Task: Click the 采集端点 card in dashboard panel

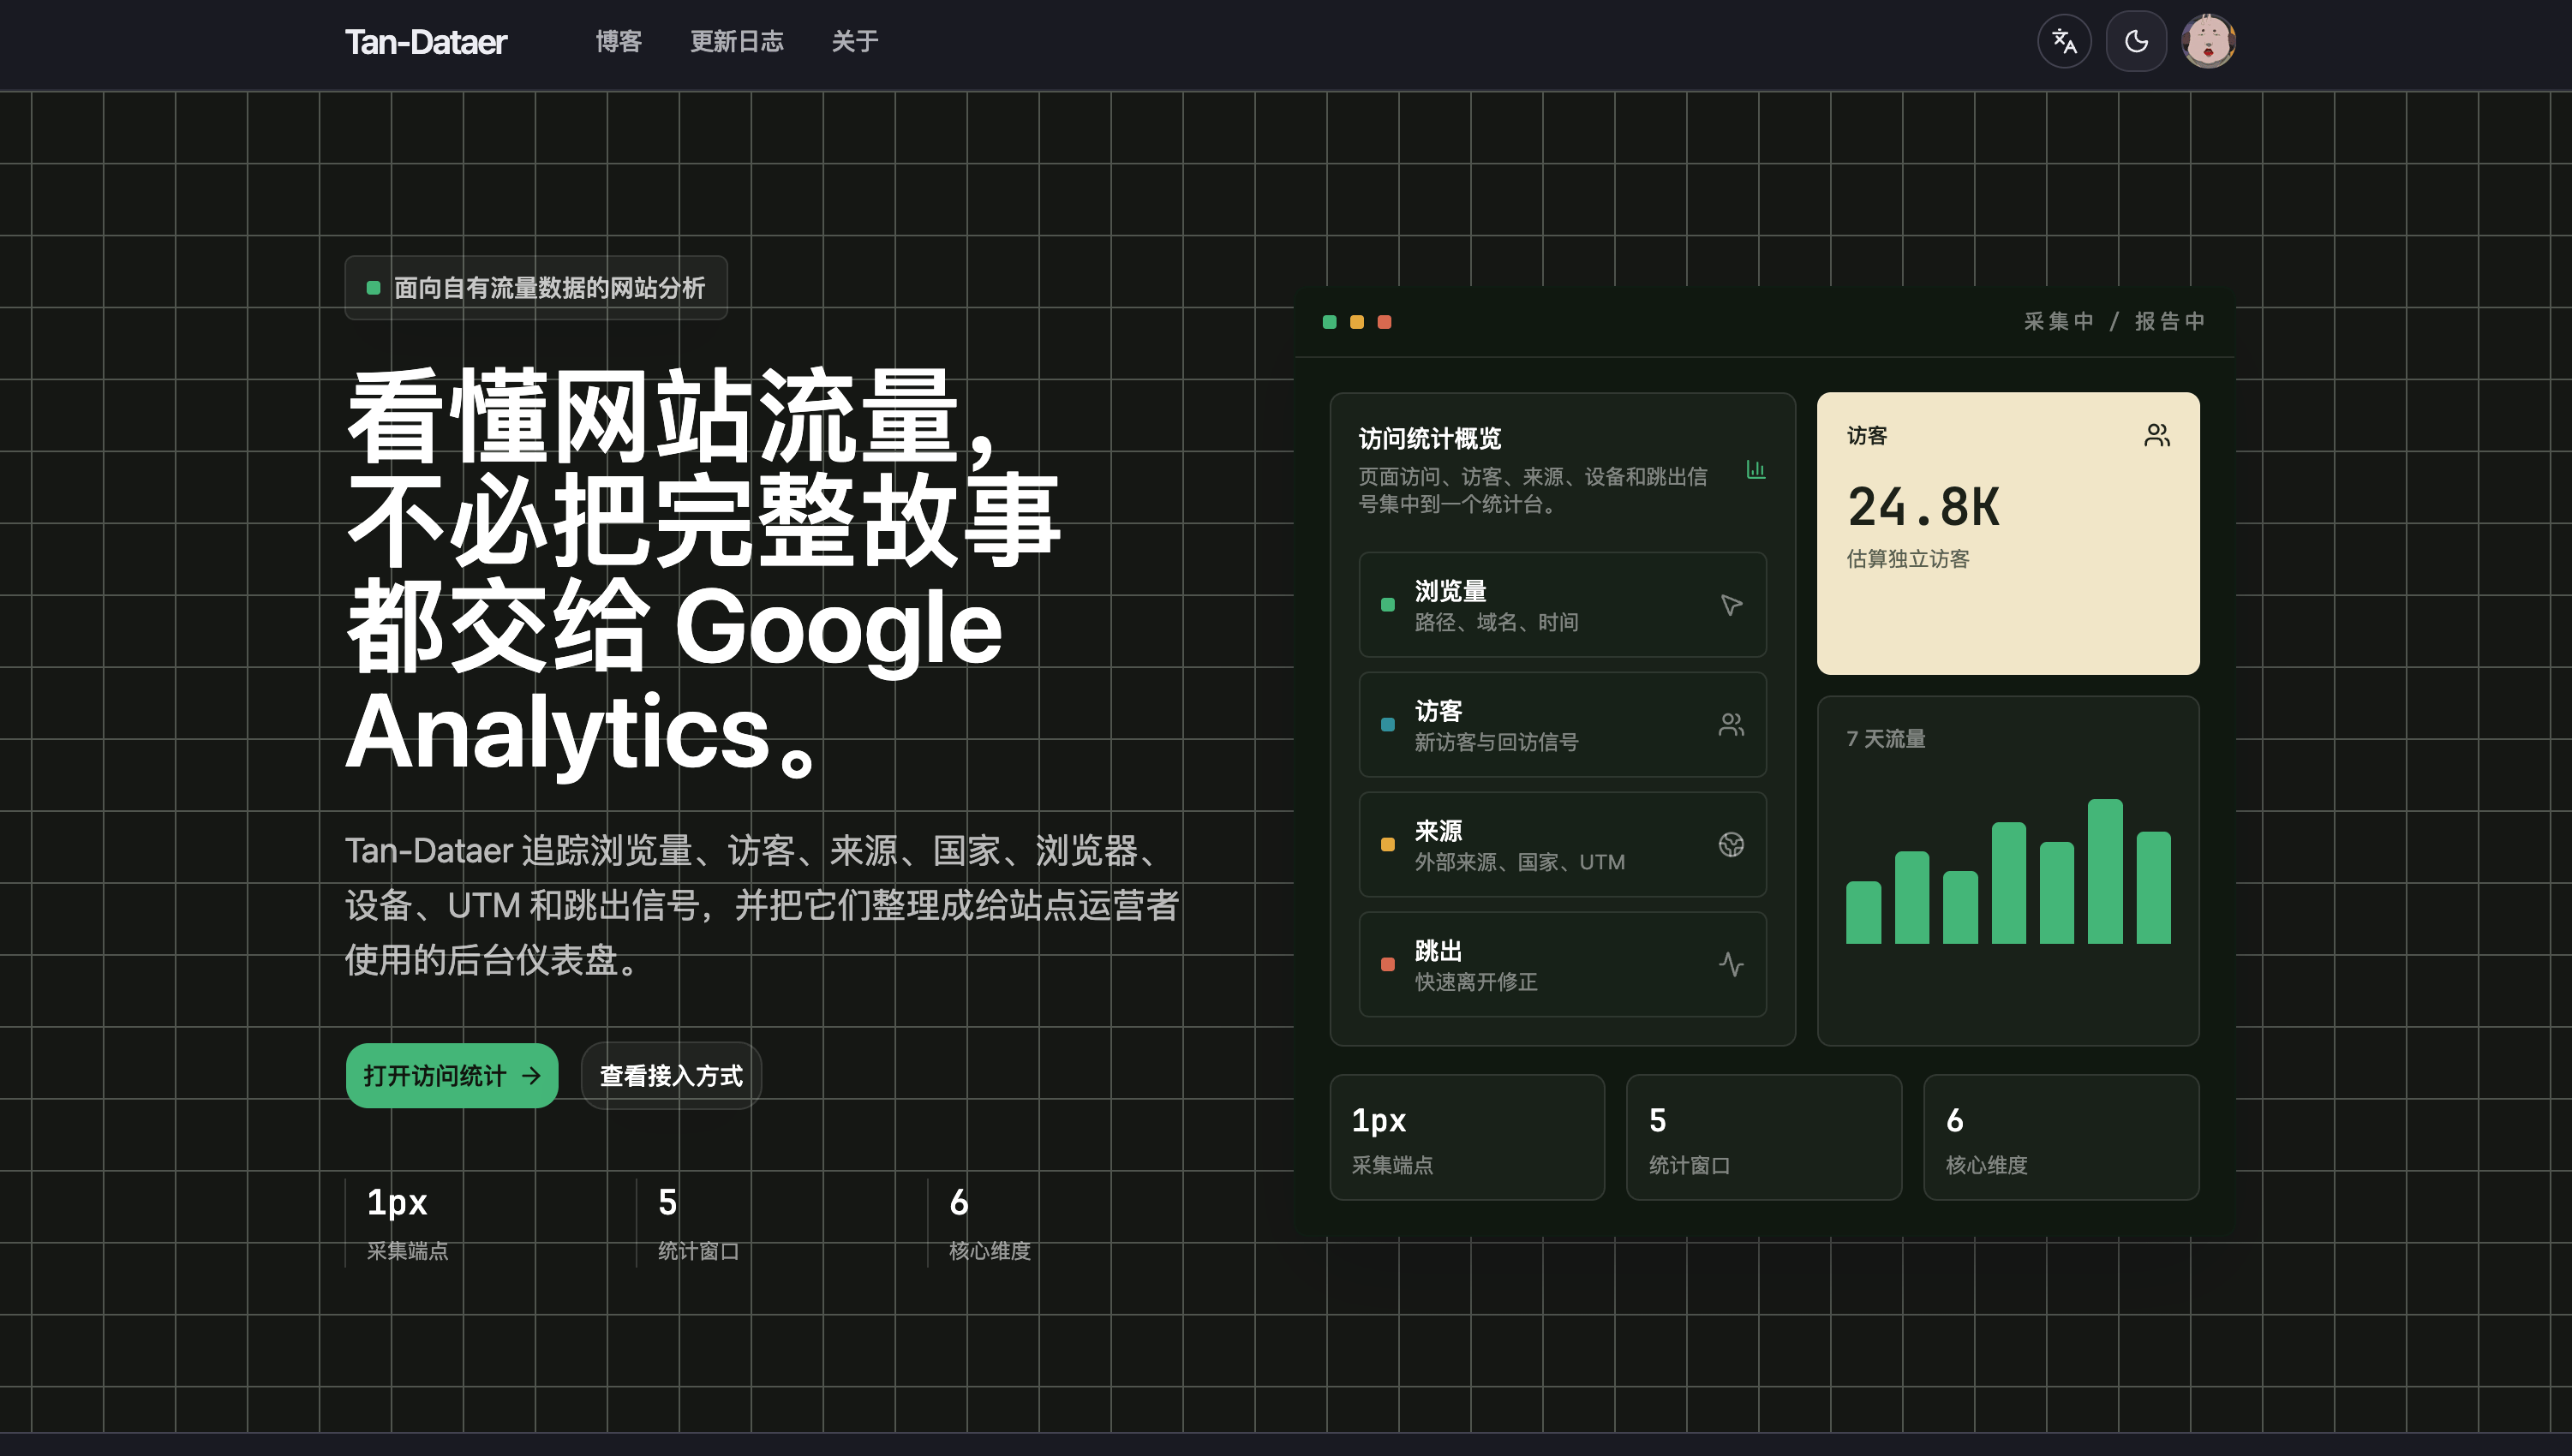Action: (1467, 1137)
